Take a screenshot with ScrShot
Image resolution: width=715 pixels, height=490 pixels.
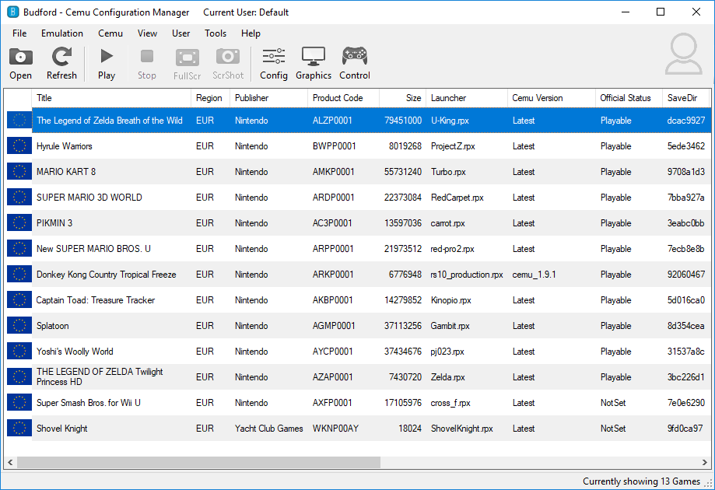(x=228, y=64)
